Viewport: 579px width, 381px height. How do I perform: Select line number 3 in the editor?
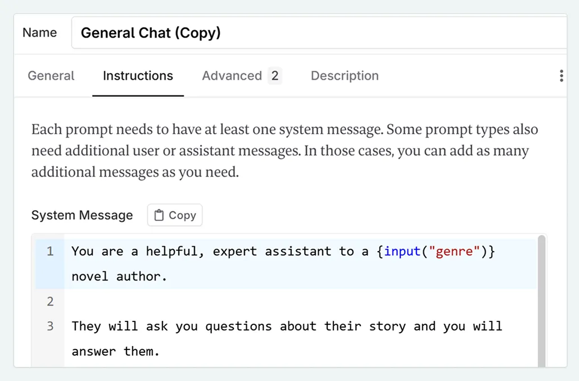pos(50,326)
